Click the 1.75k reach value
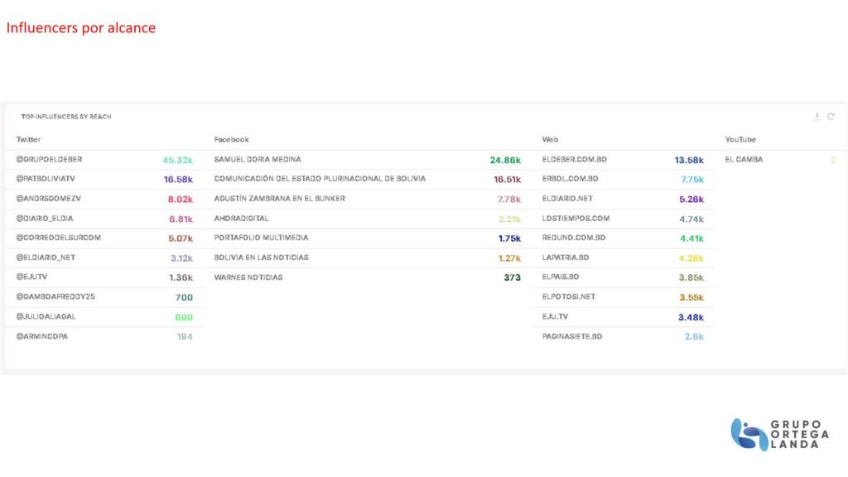Screen dimensions: 848x477 pos(509,238)
